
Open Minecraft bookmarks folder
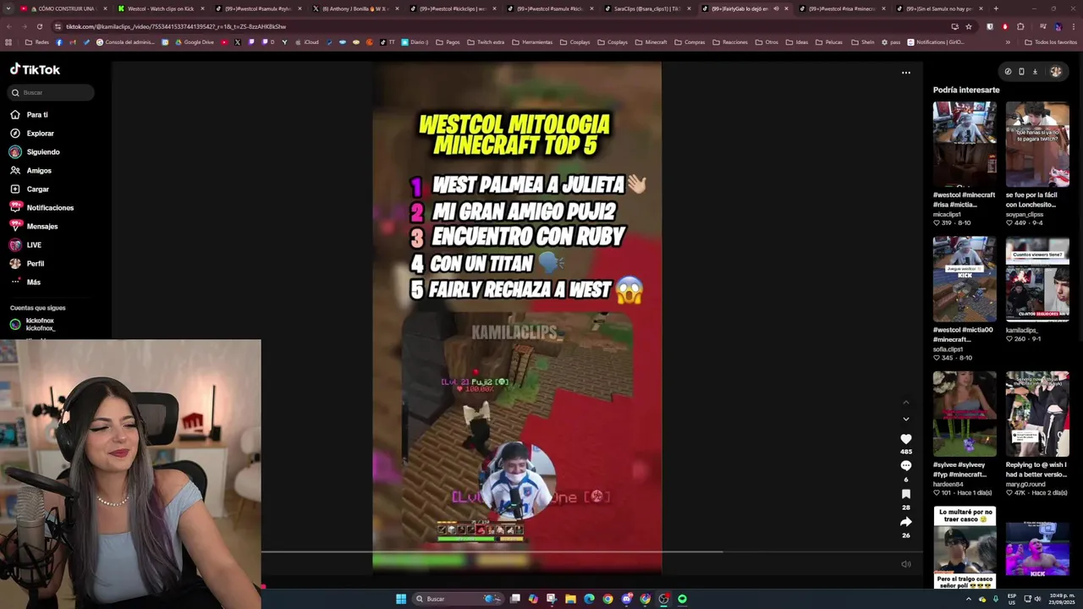[651, 41]
